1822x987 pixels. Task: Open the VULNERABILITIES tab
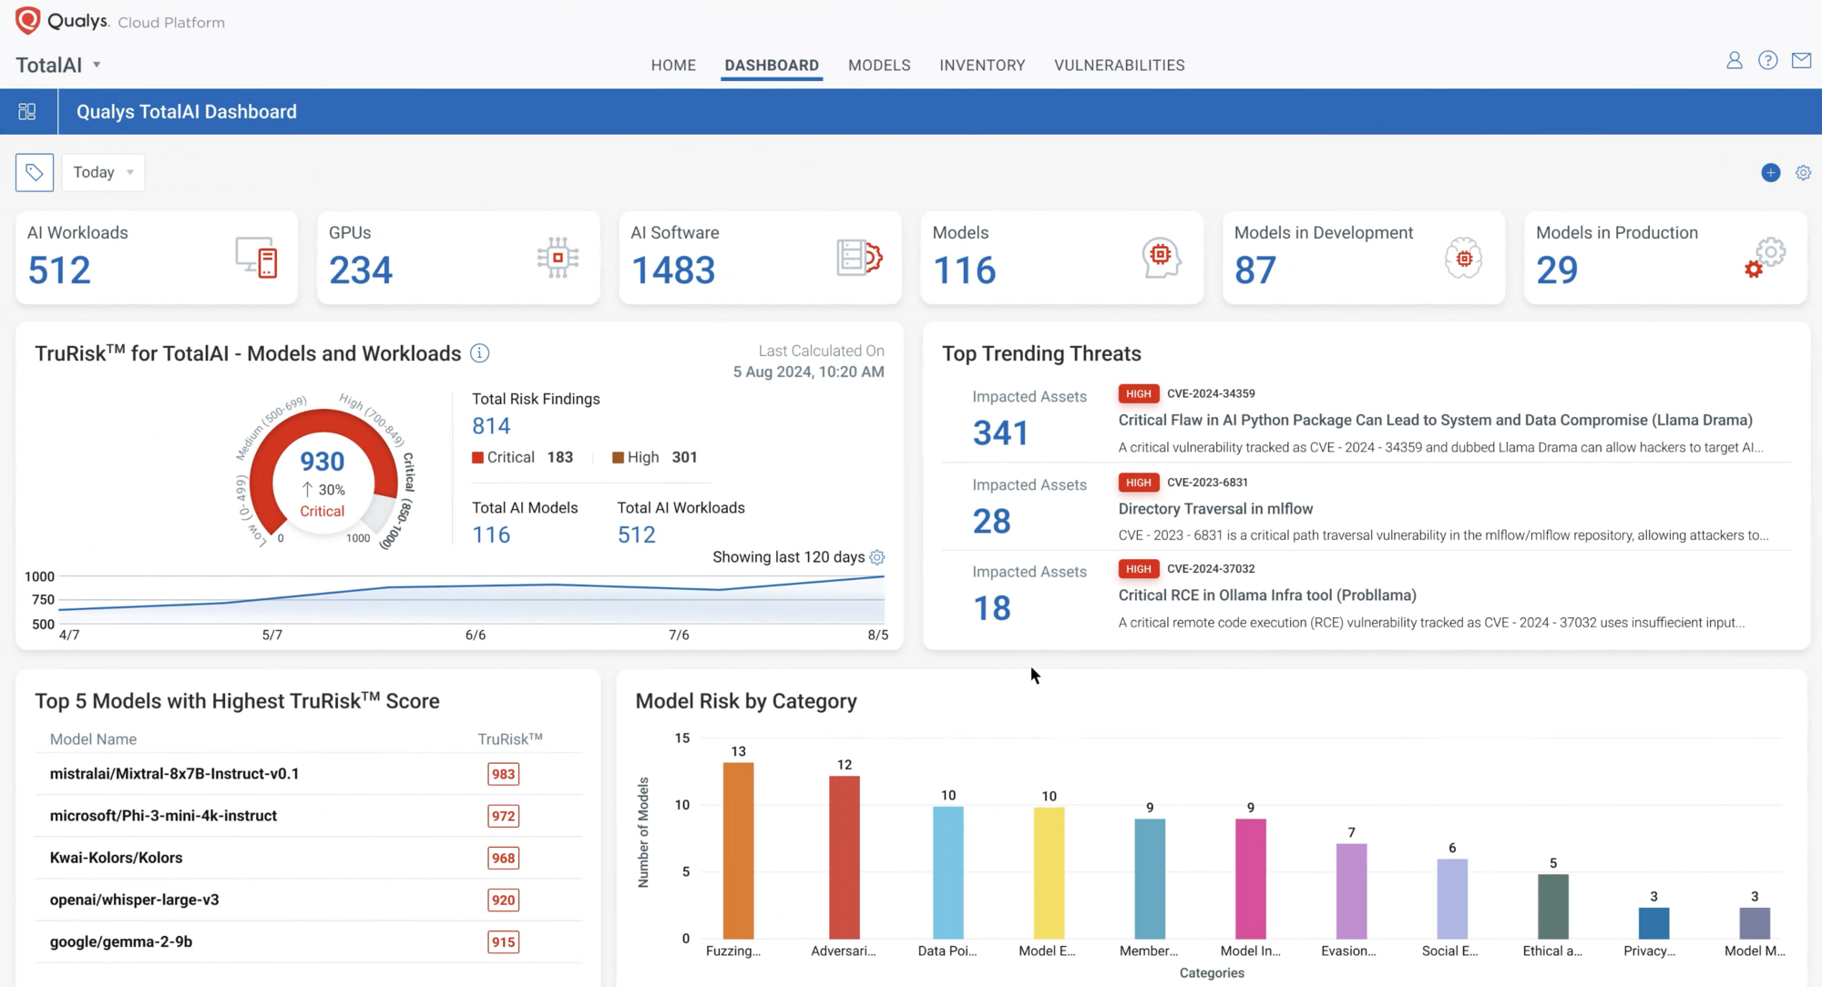tap(1119, 65)
